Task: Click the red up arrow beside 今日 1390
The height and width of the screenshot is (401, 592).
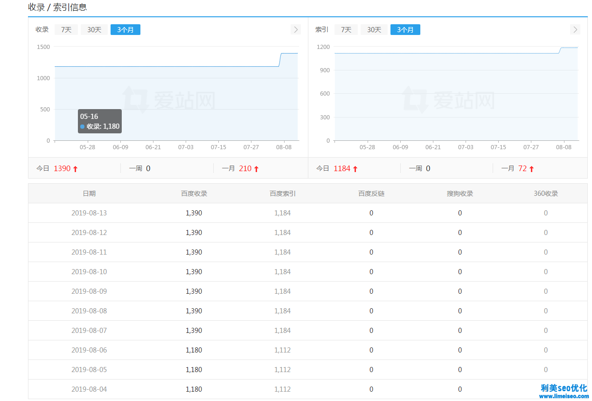Action: click(75, 169)
